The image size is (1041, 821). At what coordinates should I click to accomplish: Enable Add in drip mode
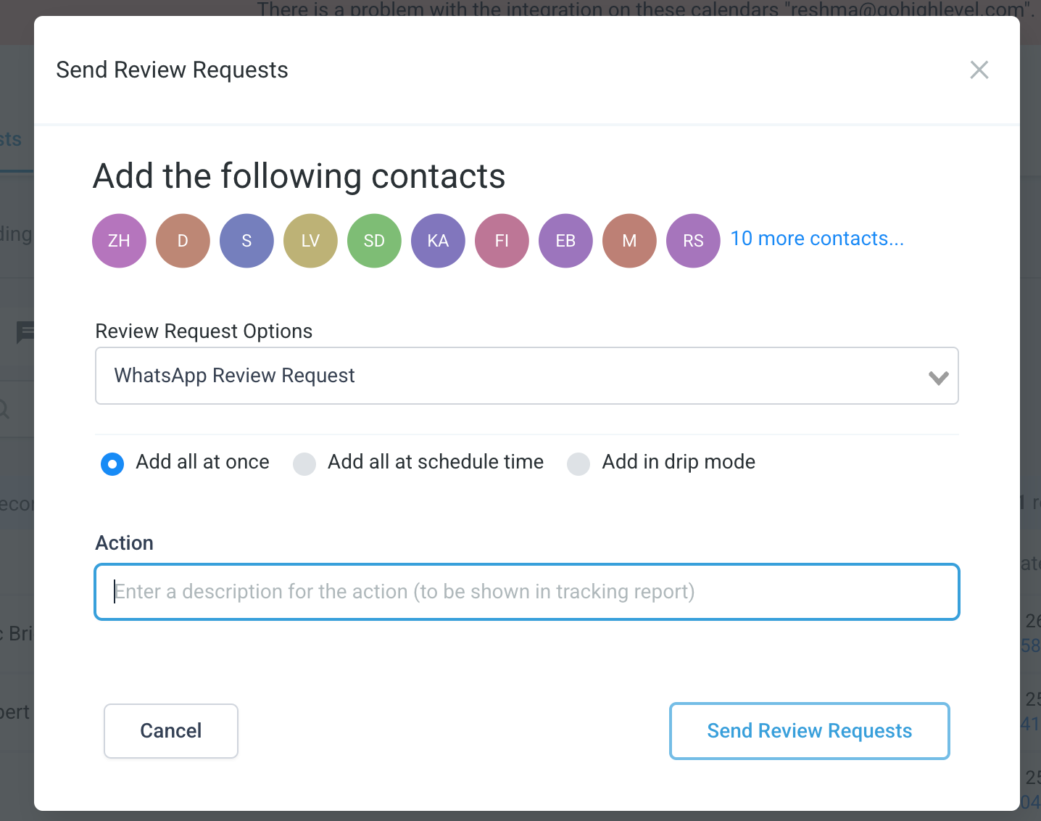[578, 463]
